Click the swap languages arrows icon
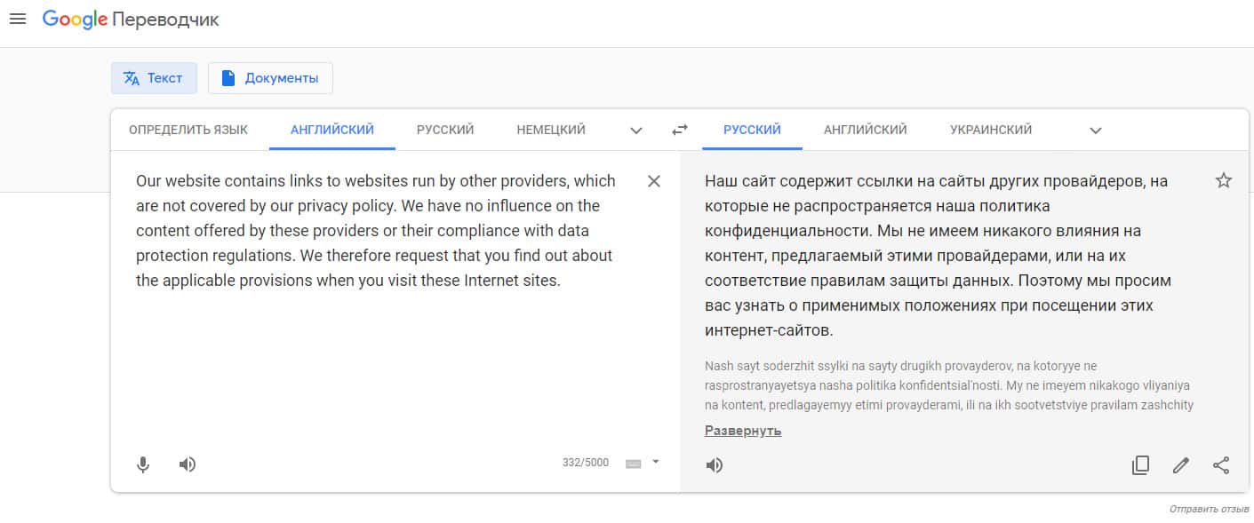 pyautogui.click(x=679, y=130)
